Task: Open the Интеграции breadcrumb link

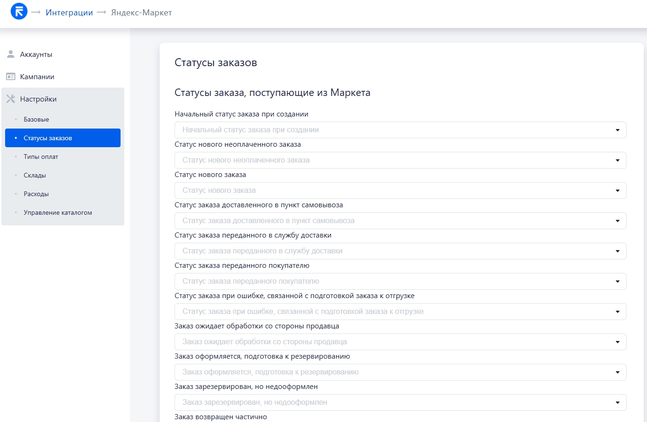Action: (x=69, y=13)
